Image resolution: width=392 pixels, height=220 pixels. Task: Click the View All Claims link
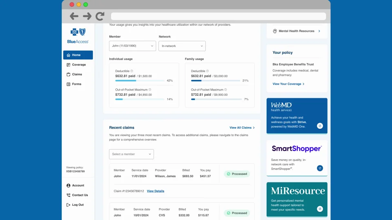tap(242, 128)
